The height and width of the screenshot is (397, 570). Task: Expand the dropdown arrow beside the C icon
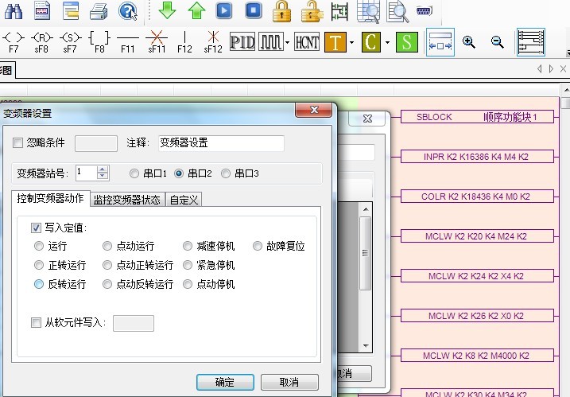click(x=387, y=42)
